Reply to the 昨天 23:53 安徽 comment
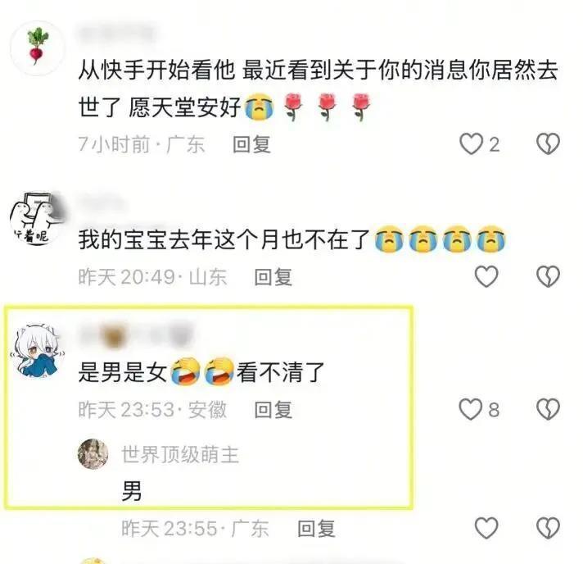 pyautogui.click(x=273, y=410)
